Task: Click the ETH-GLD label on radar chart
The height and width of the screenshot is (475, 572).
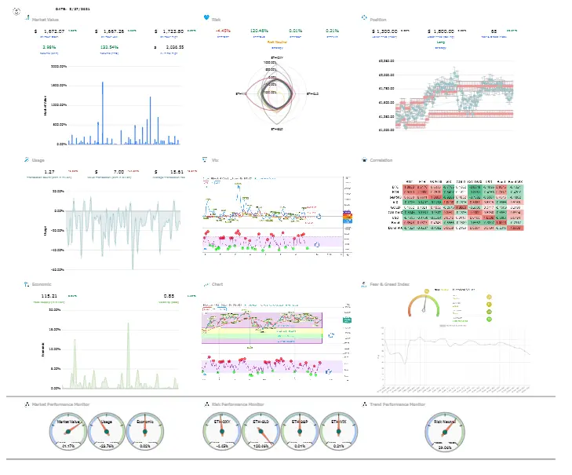Action: click(x=312, y=94)
